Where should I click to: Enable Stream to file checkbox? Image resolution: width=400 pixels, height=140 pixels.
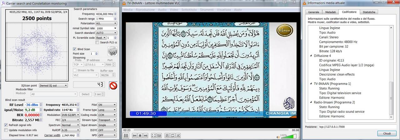[x=75, y=70]
